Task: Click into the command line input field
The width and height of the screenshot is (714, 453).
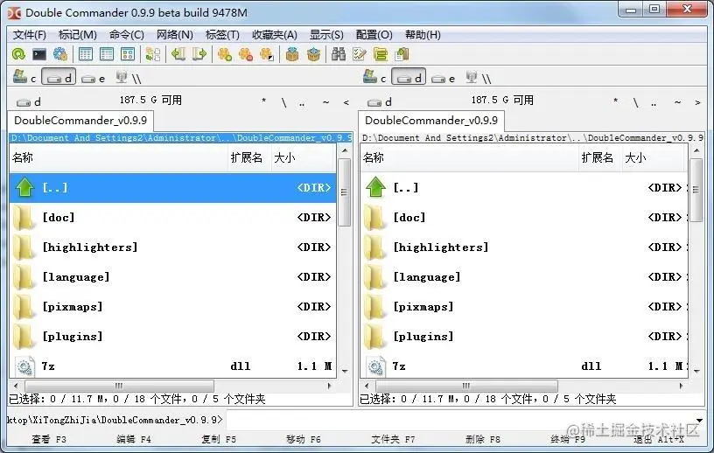Action: (x=460, y=420)
